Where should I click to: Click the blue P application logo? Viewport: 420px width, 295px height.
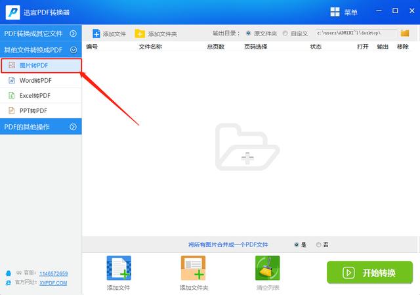pos(13,12)
